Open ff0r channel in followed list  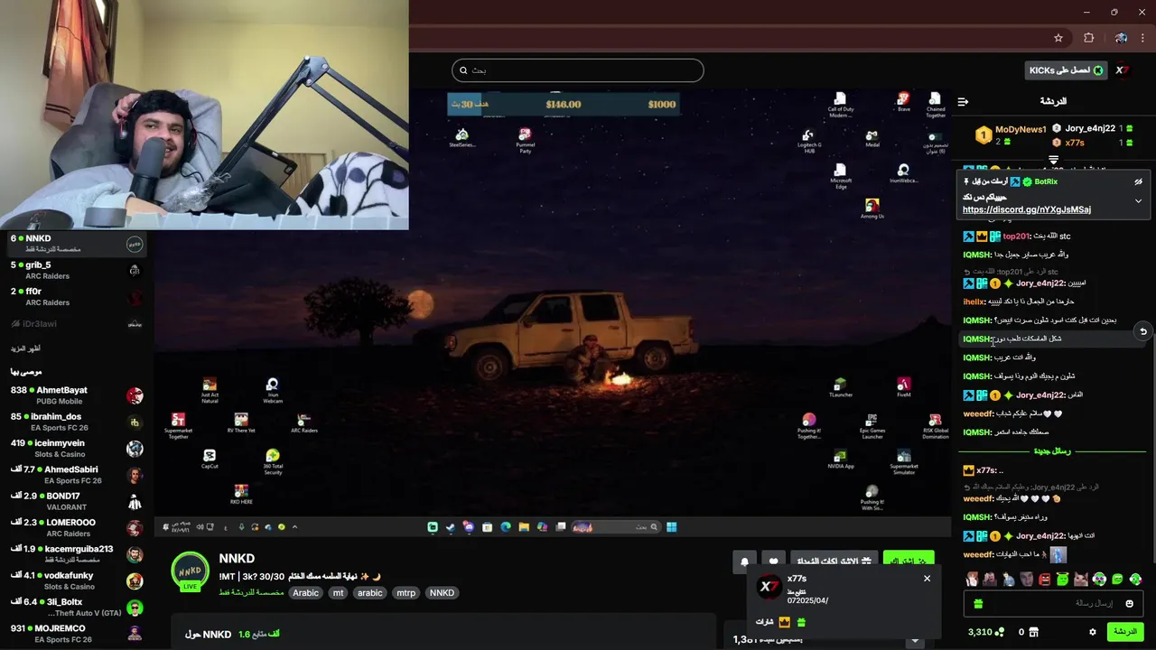point(76,296)
